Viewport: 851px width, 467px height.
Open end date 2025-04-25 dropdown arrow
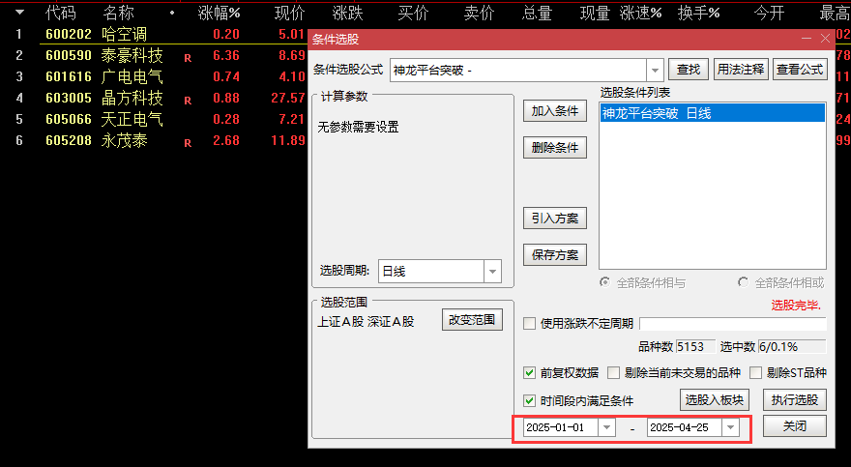[730, 427]
